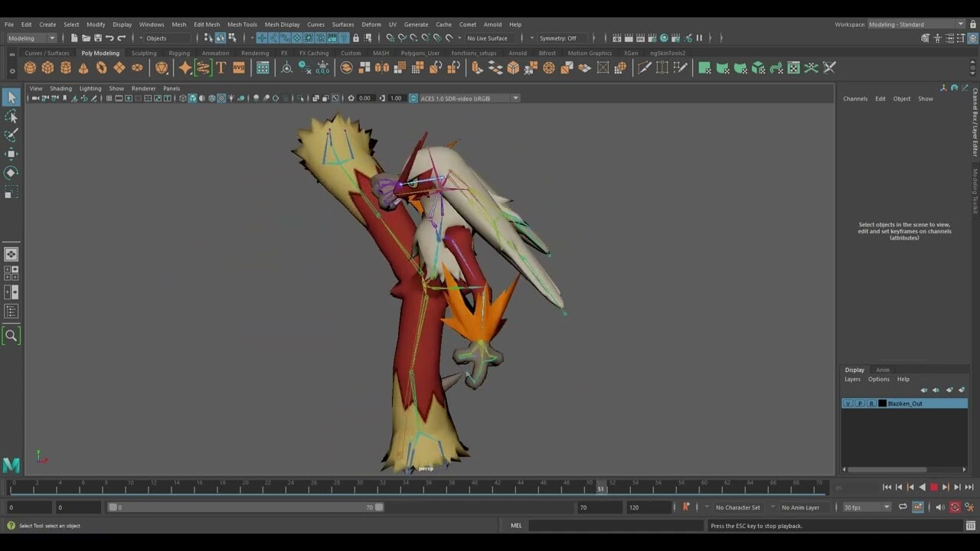Select the magnifier zoom tool in the toolbox
Screen dimensions: 980x551
[11, 334]
